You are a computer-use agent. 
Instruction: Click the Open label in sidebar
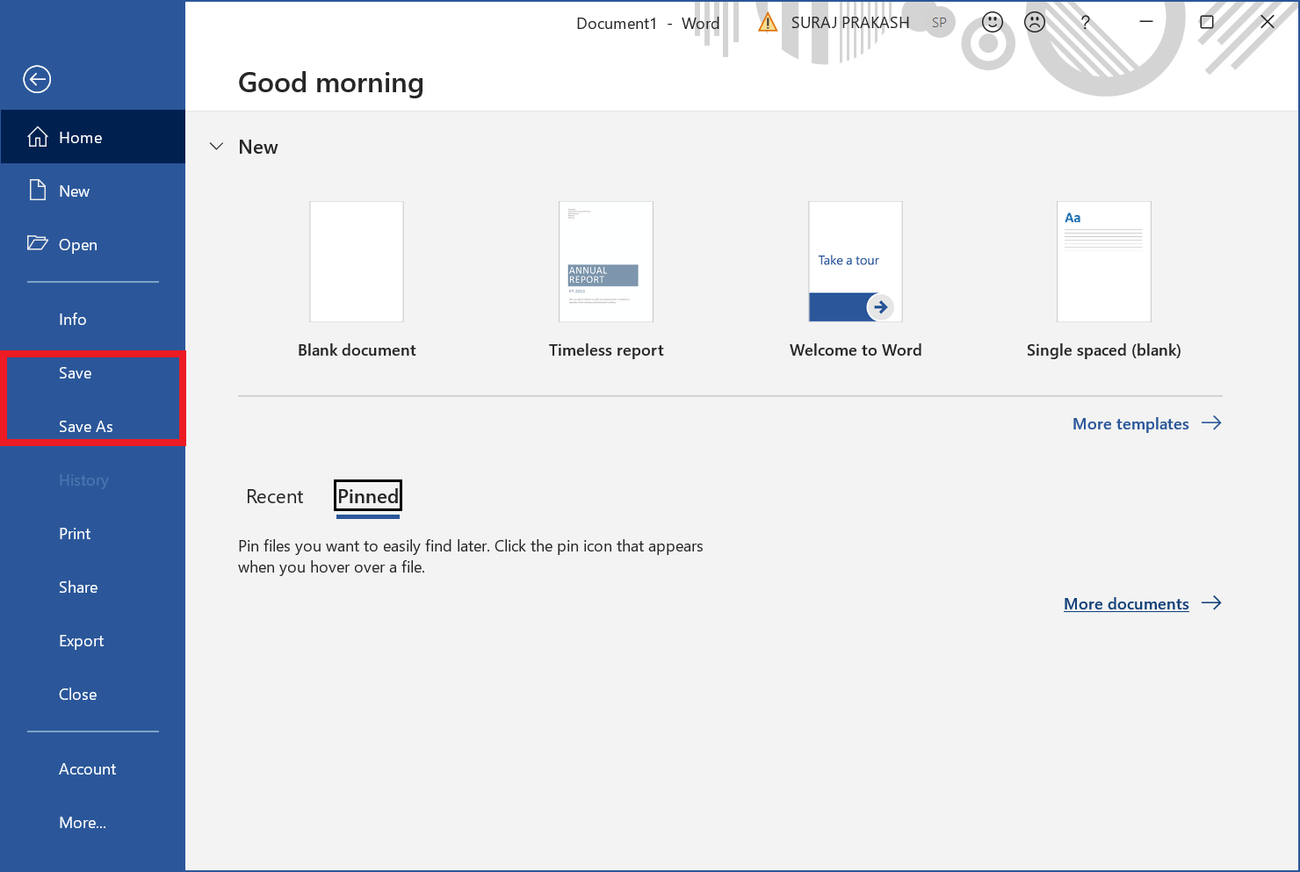78,245
